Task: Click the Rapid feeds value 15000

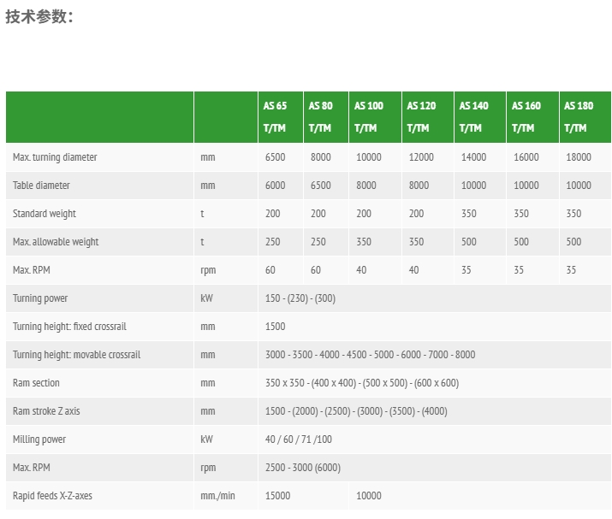Action: [x=277, y=496]
